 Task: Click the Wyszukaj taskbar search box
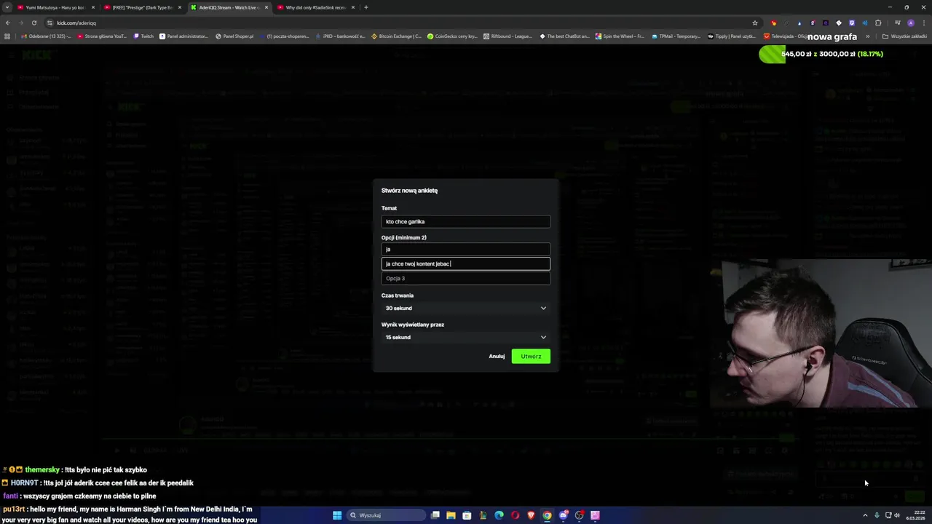click(x=386, y=515)
